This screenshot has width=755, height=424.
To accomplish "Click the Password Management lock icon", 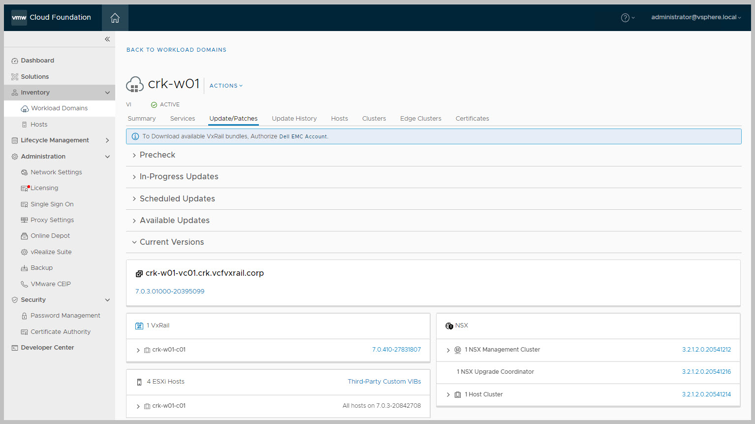I will (24, 316).
